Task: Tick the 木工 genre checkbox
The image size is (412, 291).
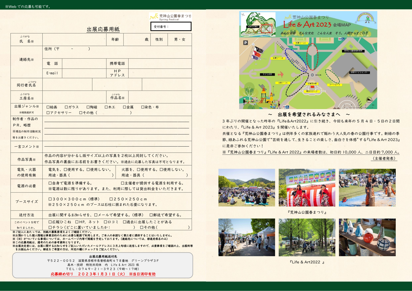Action: pyautogui.click(x=106, y=107)
